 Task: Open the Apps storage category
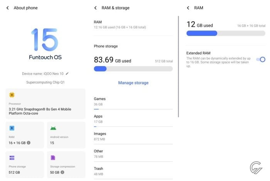click(x=133, y=119)
